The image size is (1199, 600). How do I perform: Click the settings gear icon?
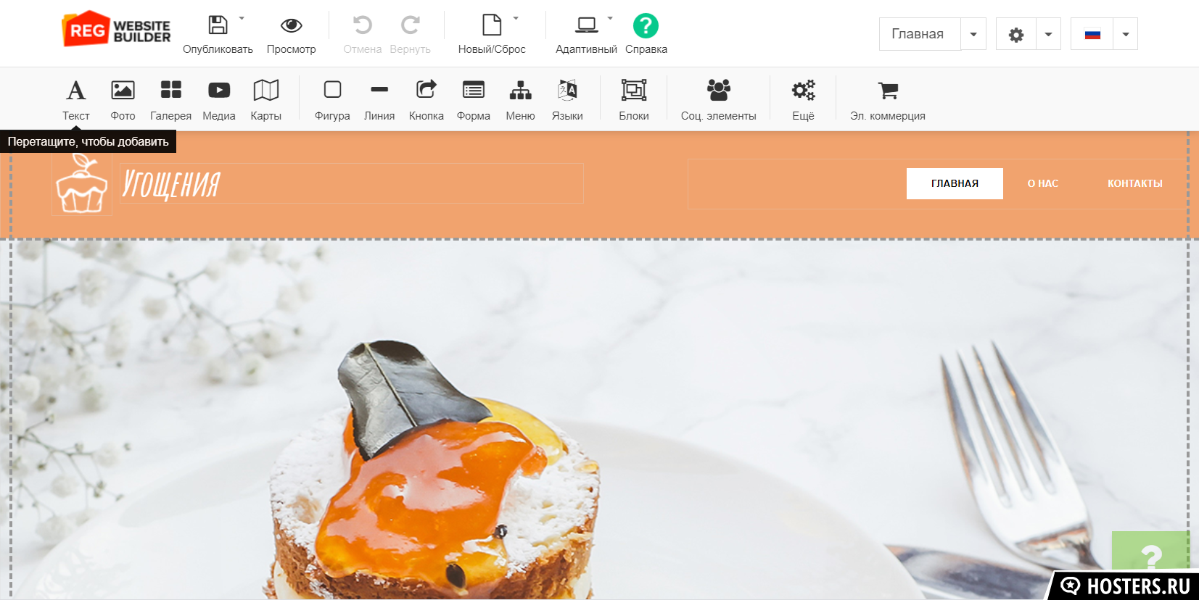tap(1016, 34)
